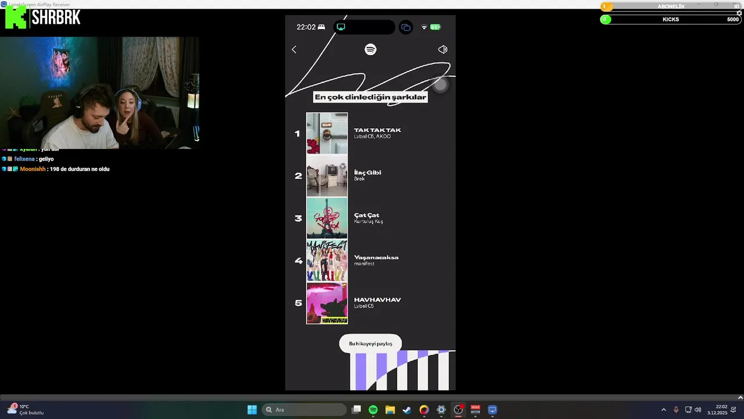This screenshot has width=744, height=419.
Task: Tap the Spotify logo at top
Action: [370, 49]
